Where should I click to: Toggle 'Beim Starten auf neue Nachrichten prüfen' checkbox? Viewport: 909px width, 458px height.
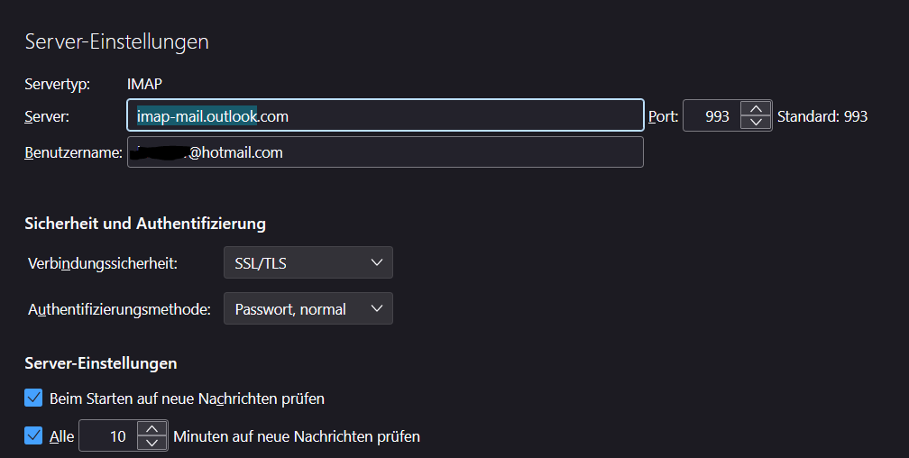(34, 398)
